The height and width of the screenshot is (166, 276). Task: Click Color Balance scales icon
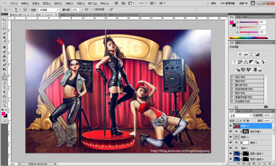(246, 62)
